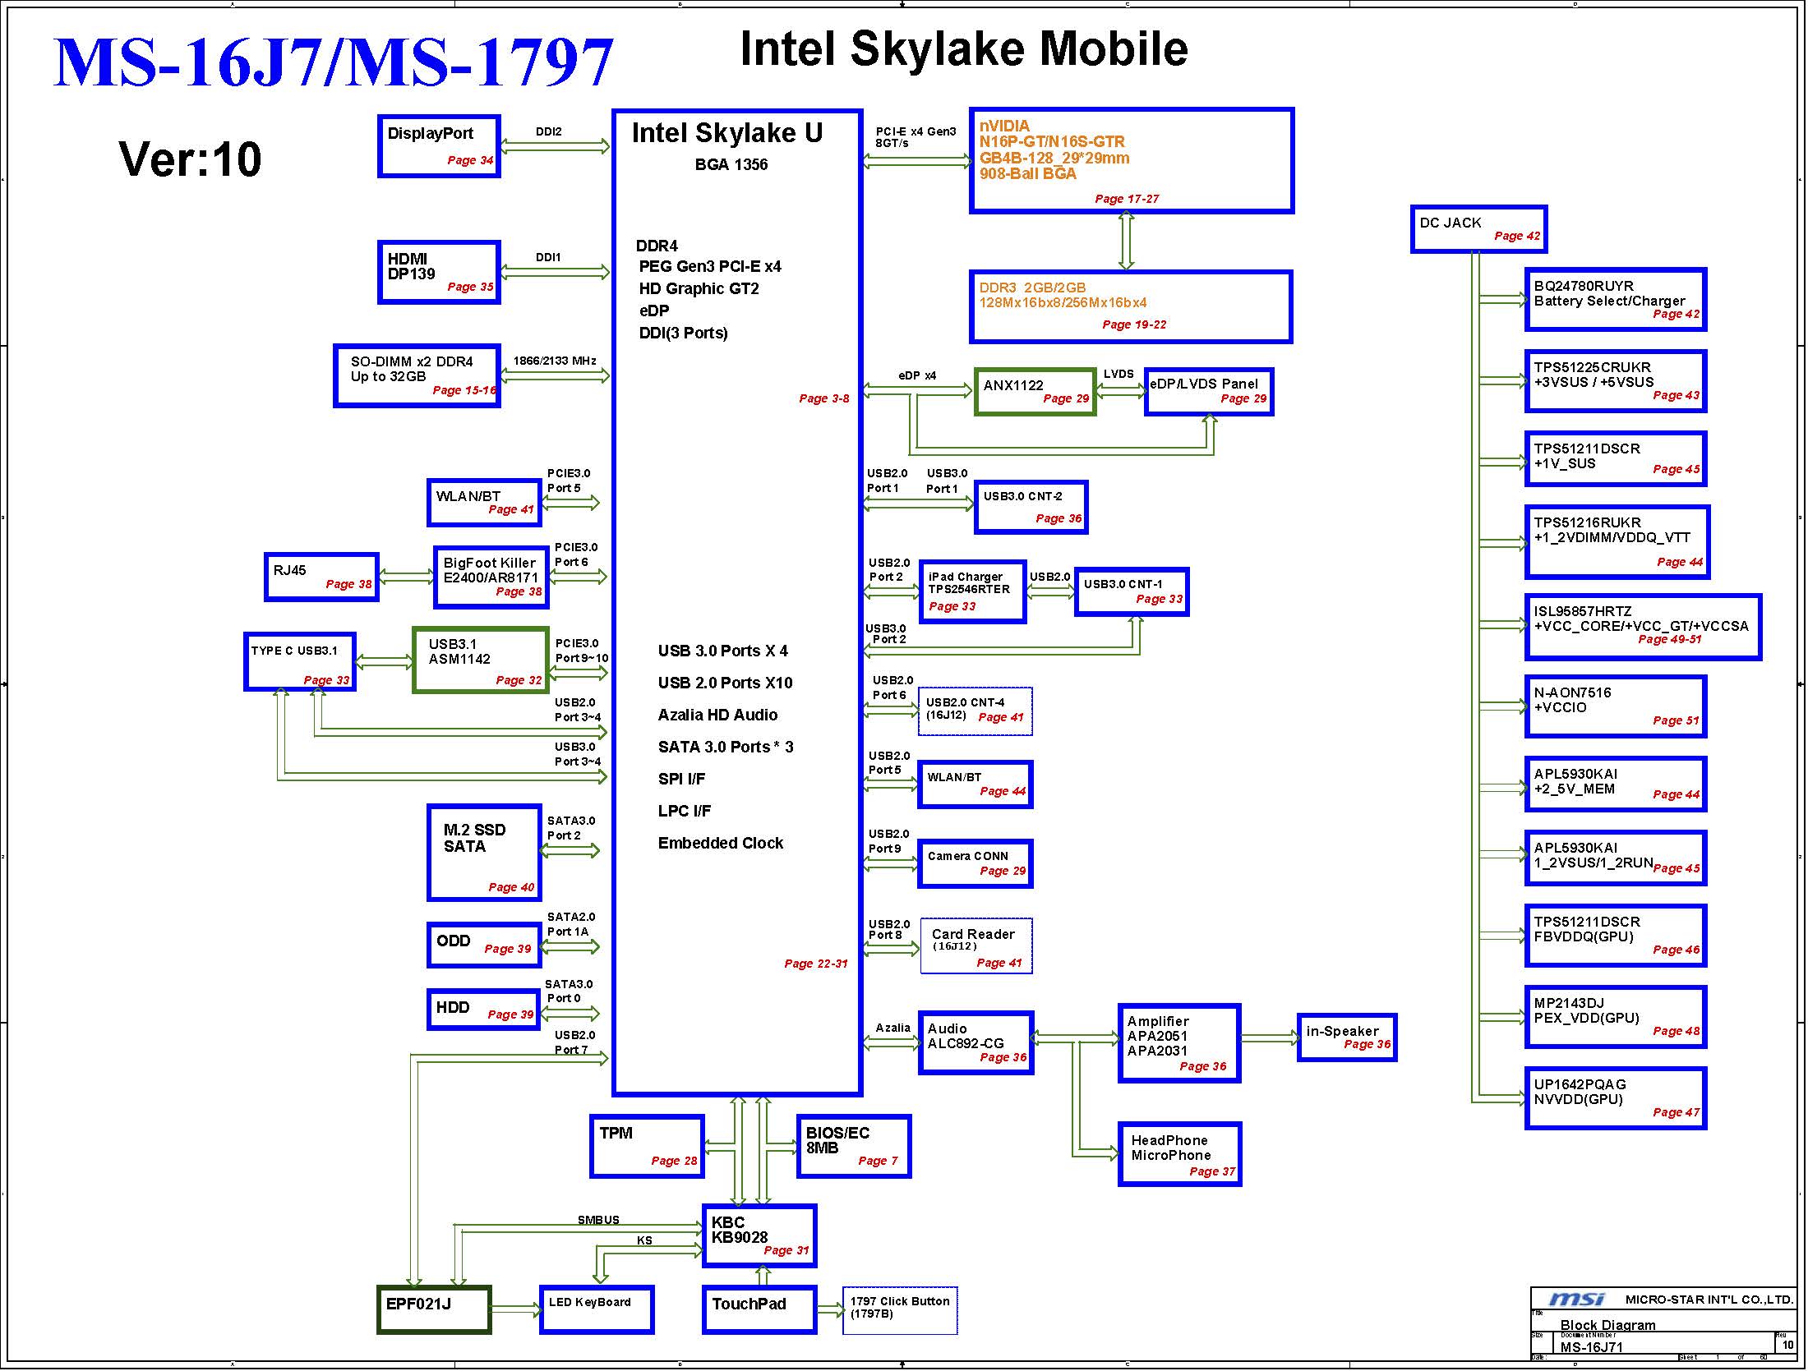Select the "USB3.0 CNT-2" block

[x=1031, y=508]
